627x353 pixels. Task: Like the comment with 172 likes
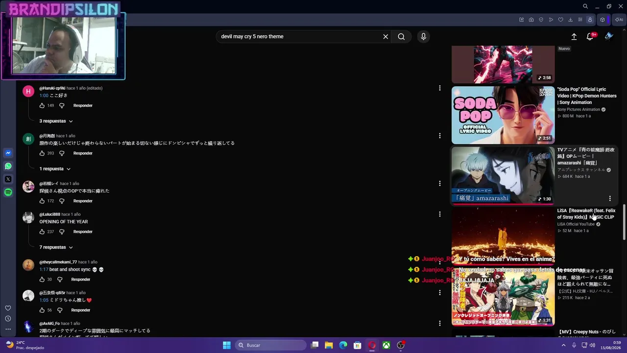click(42, 201)
